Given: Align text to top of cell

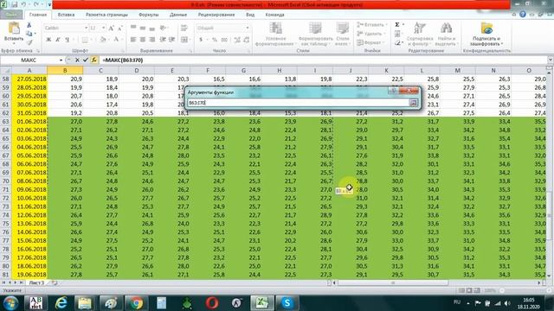Looking at the screenshot, I should [133, 28].
